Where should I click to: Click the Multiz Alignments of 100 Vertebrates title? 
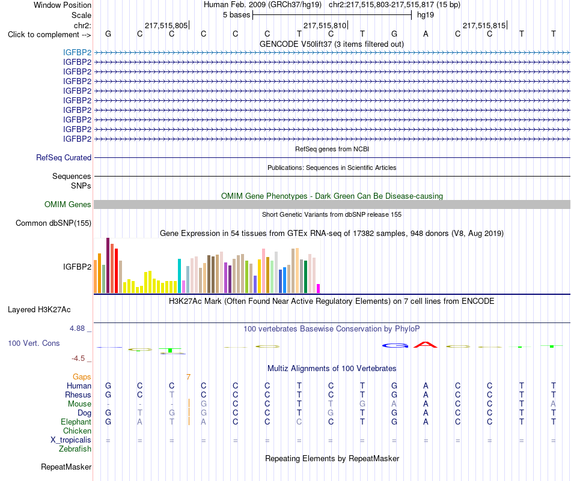pos(332,368)
